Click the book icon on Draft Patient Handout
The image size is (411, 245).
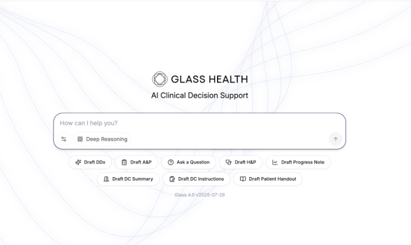[x=243, y=179]
